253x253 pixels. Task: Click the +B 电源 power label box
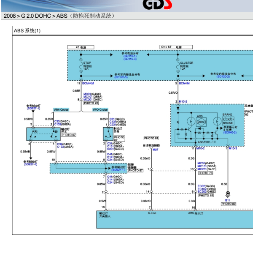tap(81, 47)
